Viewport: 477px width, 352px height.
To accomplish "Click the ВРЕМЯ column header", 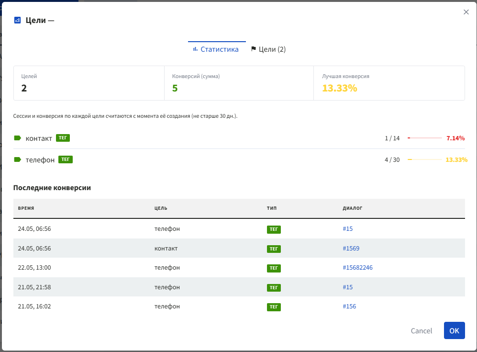I will tap(26, 208).
